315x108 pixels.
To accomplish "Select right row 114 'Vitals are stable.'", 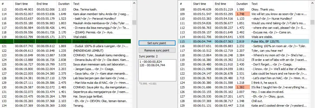I will [244, 37].
